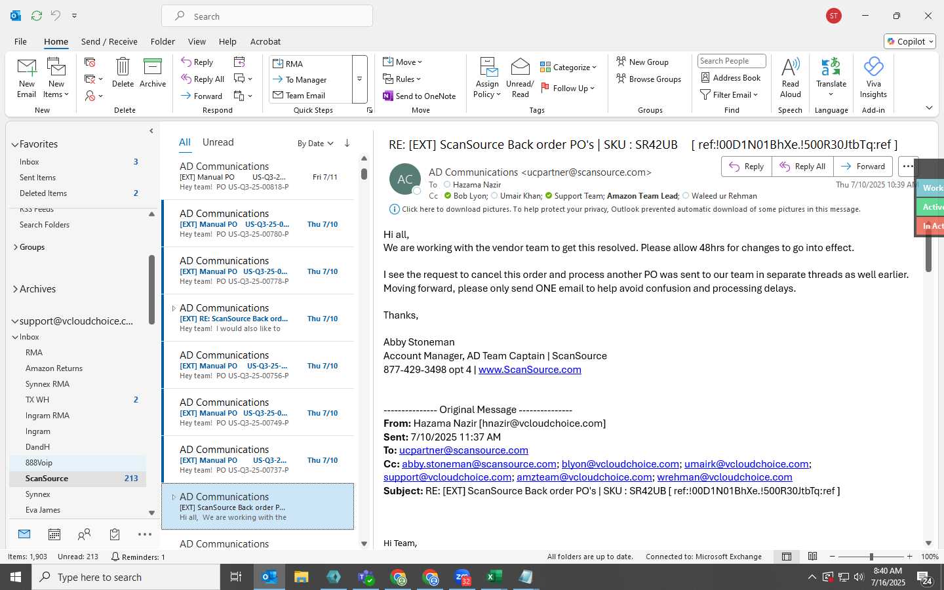This screenshot has width=944, height=590.
Task: Click Reply in Respond group
Action: click(x=197, y=62)
